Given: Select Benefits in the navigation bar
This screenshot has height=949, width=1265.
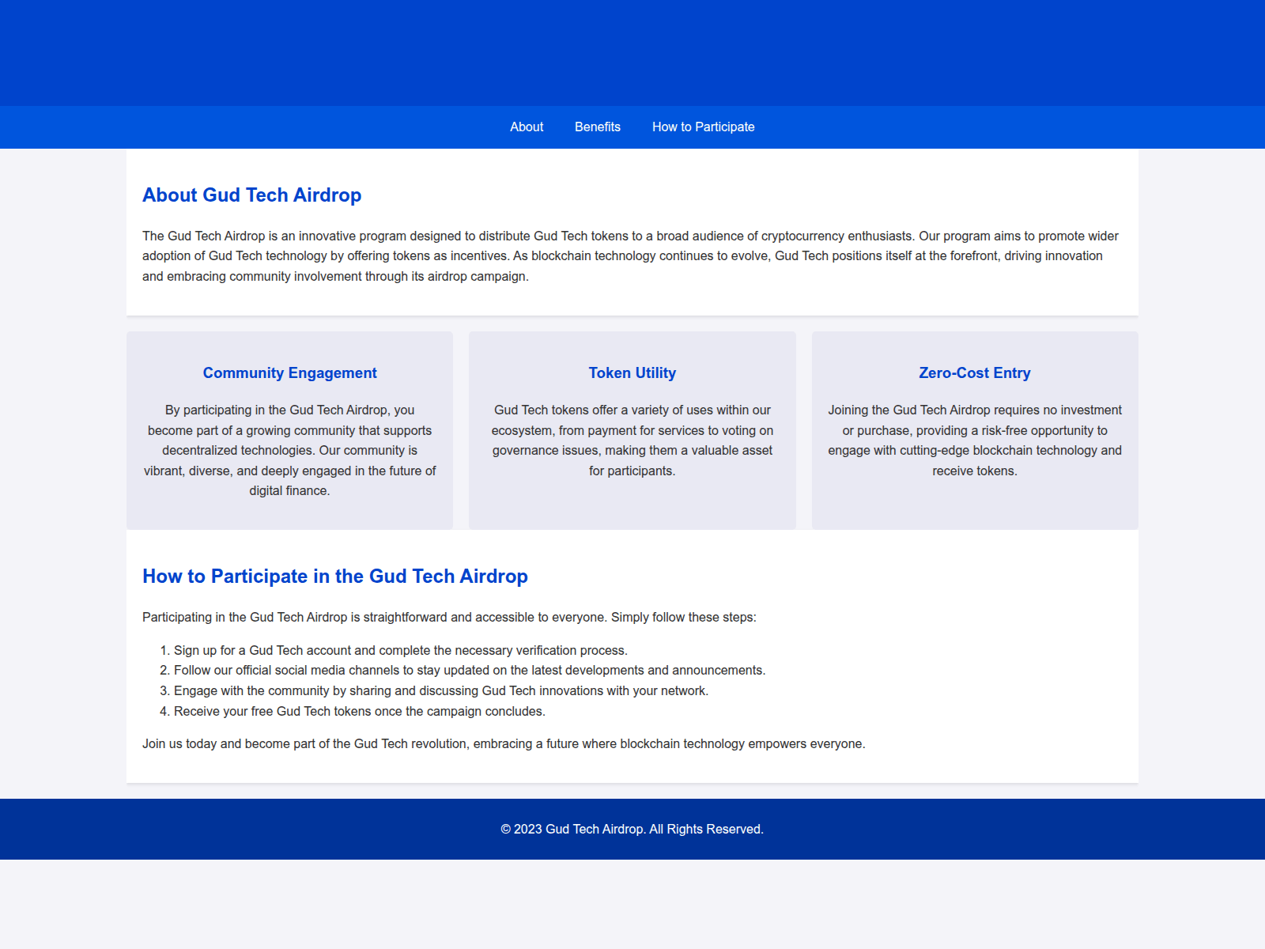Looking at the screenshot, I should tap(597, 127).
